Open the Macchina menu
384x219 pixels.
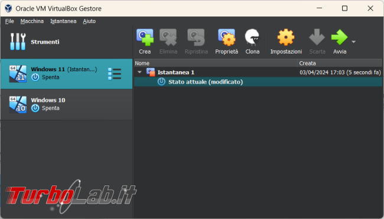coord(32,21)
